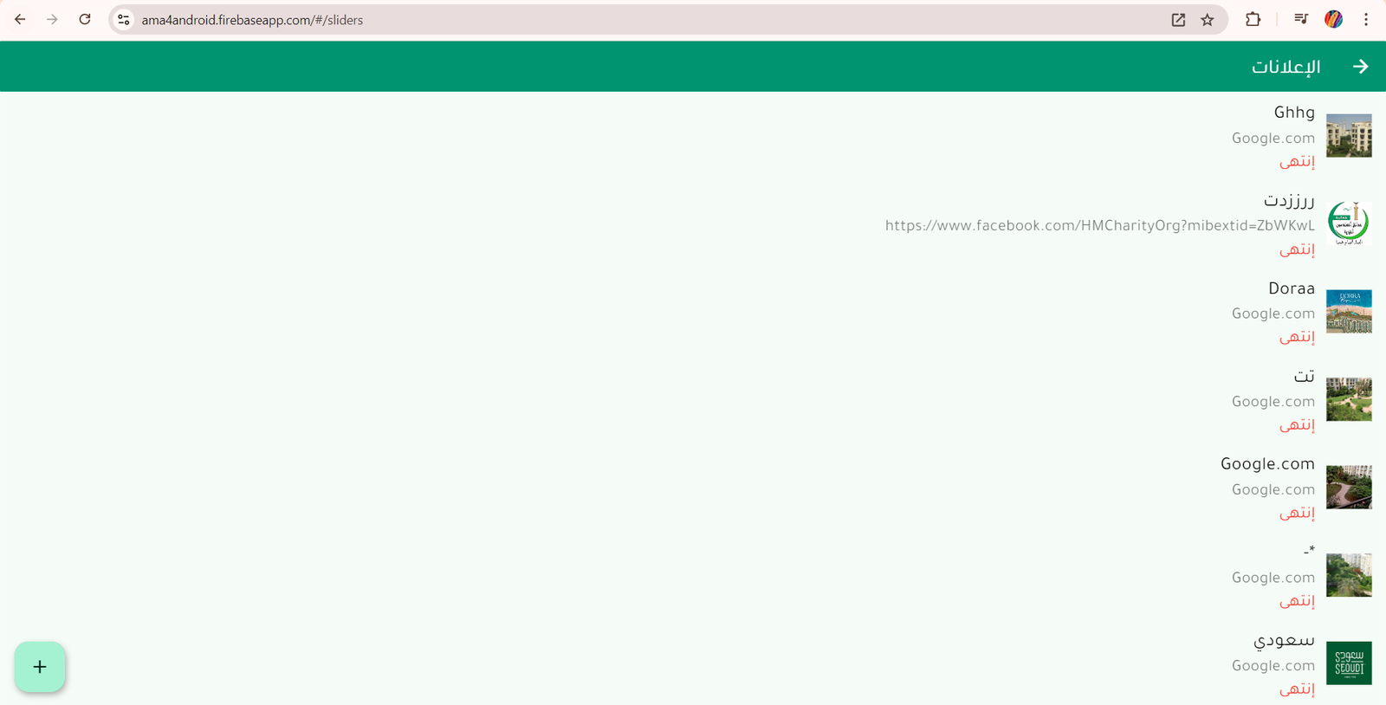The width and height of the screenshot is (1386, 705).
Task: Open the تت ad garden thumbnail
Action: pos(1349,399)
